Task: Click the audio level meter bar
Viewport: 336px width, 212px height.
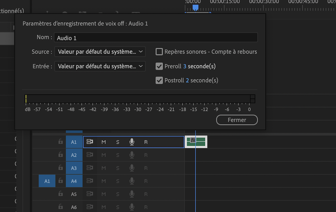Action: pos(140,99)
